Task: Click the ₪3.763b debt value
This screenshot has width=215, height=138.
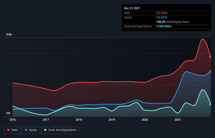Action: pos(162,13)
